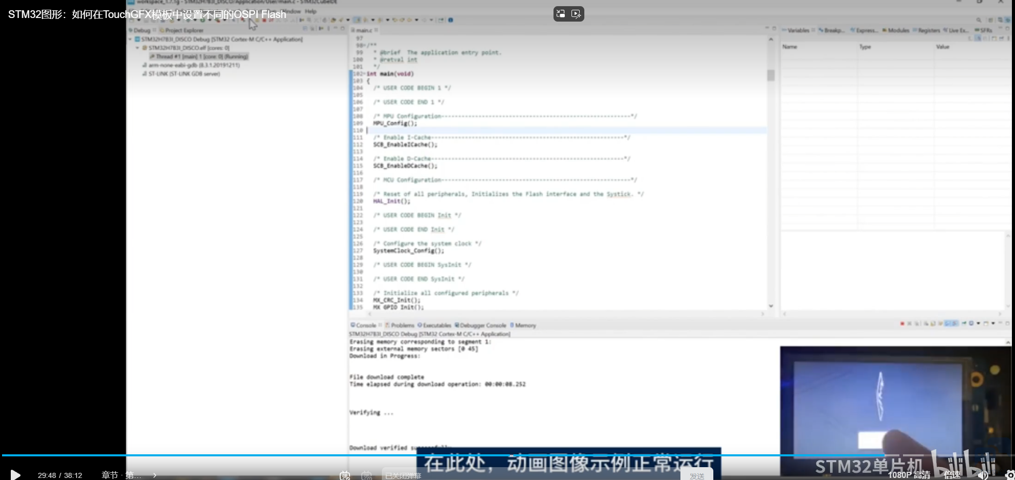Open the Breakpoints tab
The width and height of the screenshot is (1015, 480).
831,30
